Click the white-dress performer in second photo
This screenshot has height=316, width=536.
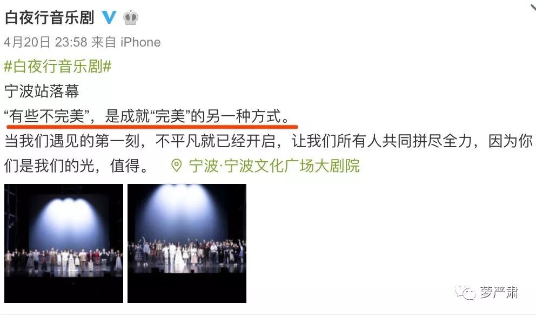179,257
